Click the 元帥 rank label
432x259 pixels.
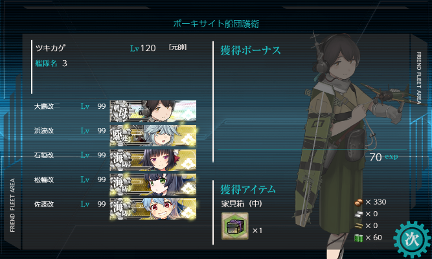[x=177, y=47]
